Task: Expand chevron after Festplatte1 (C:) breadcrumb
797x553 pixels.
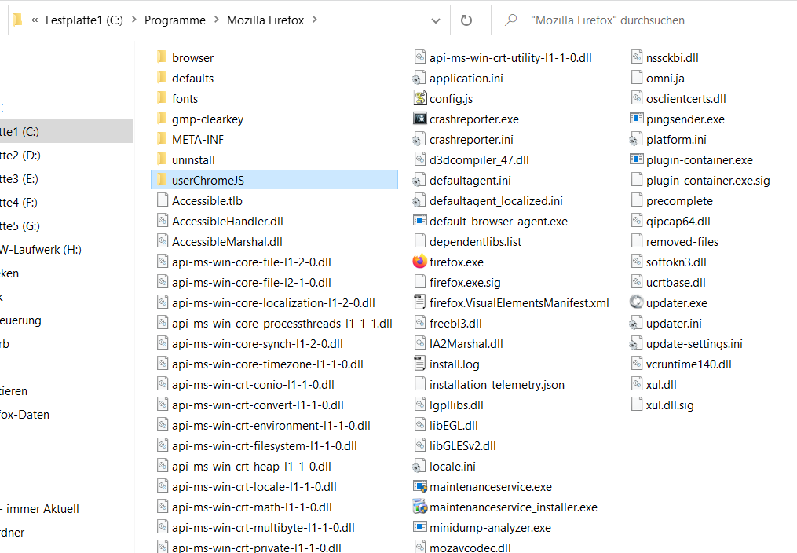Action: (134, 20)
